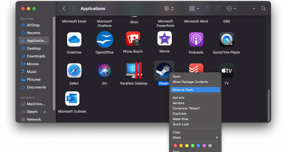Apply the purple tag color
This screenshot has height=152, width=286.
tap(204, 146)
